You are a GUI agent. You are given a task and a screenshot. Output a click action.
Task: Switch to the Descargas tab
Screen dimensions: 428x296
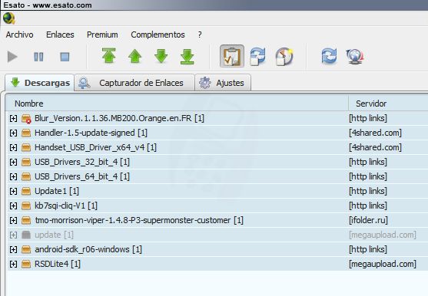40,83
